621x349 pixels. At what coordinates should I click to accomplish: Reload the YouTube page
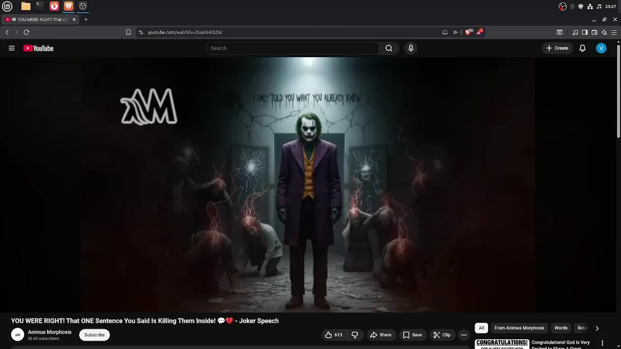(26, 32)
